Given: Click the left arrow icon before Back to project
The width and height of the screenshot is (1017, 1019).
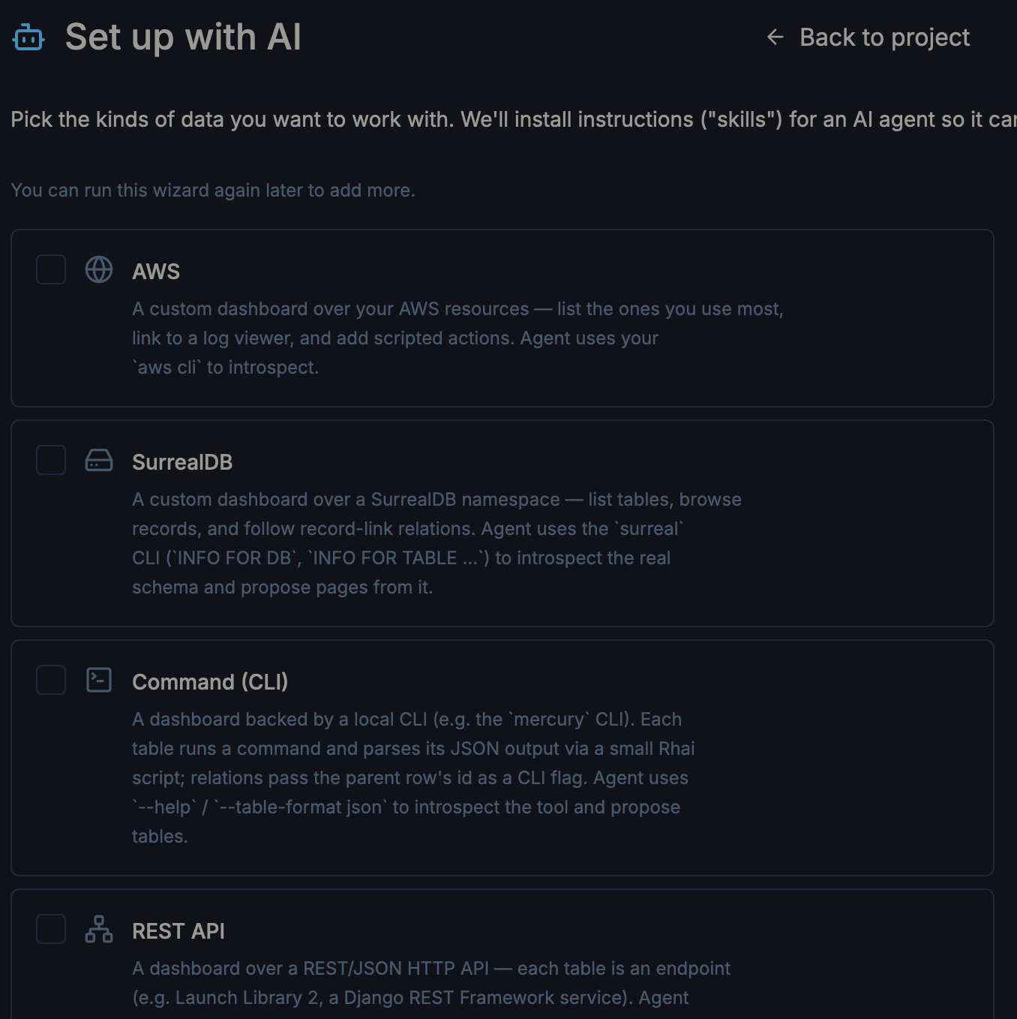Looking at the screenshot, I should click(x=775, y=37).
